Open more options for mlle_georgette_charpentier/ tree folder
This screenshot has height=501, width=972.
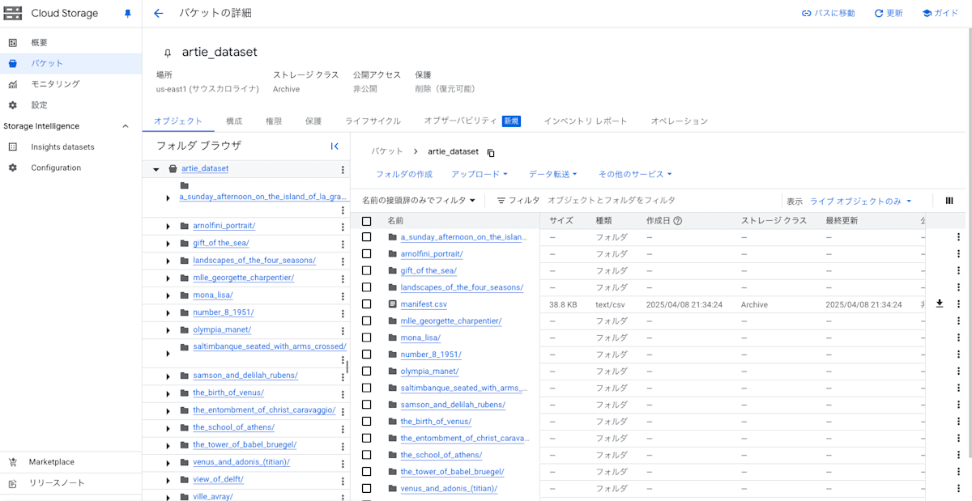tap(343, 278)
